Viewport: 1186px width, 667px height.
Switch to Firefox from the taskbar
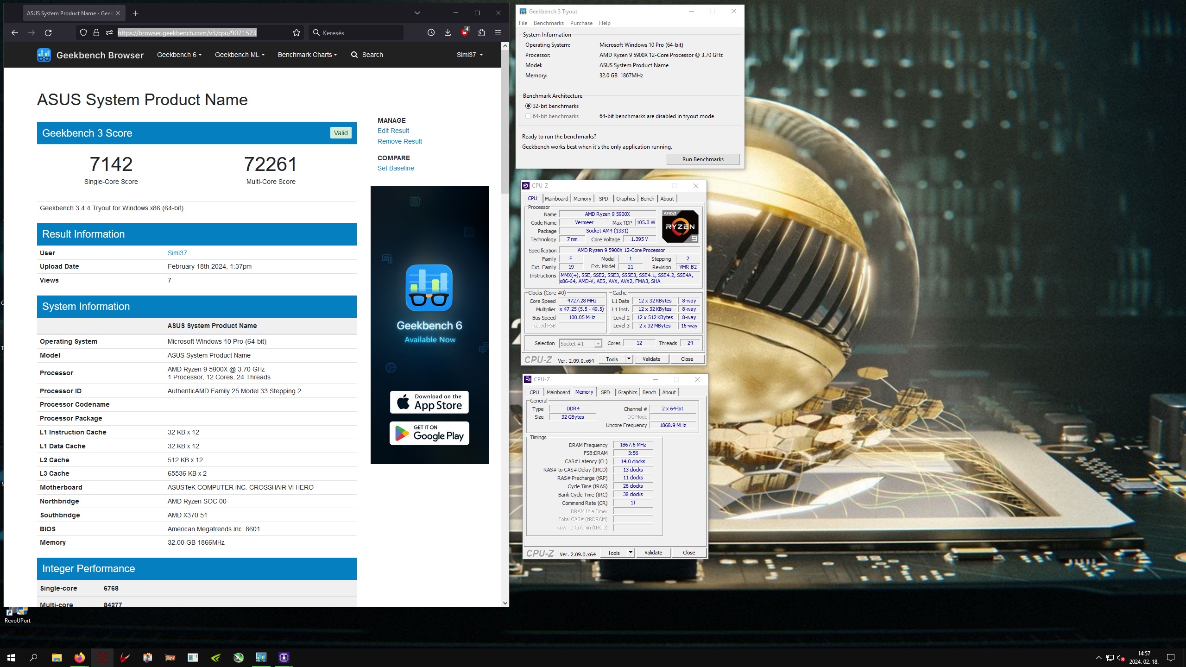coord(79,658)
